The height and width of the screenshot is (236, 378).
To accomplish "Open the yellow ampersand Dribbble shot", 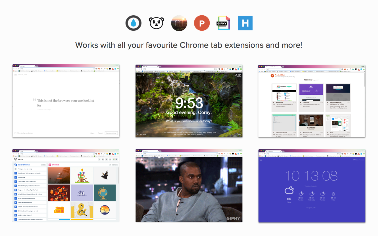I will 82,210.
